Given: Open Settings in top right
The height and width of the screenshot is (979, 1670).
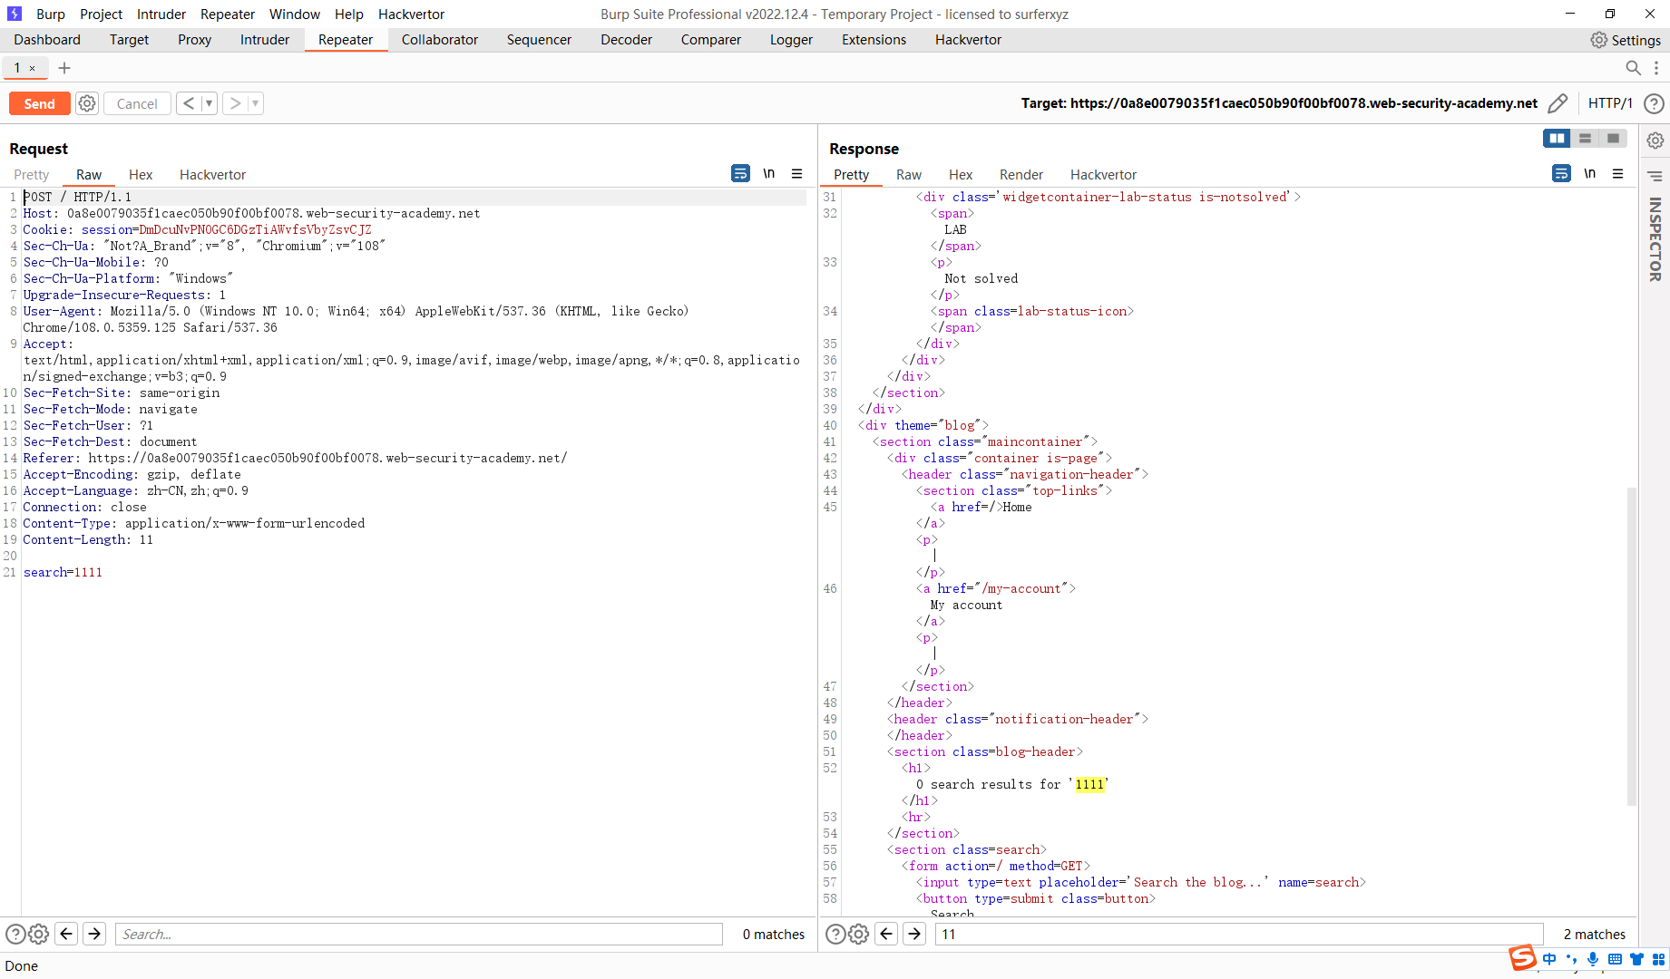Looking at the screenshot, I should pos(1626,40).
